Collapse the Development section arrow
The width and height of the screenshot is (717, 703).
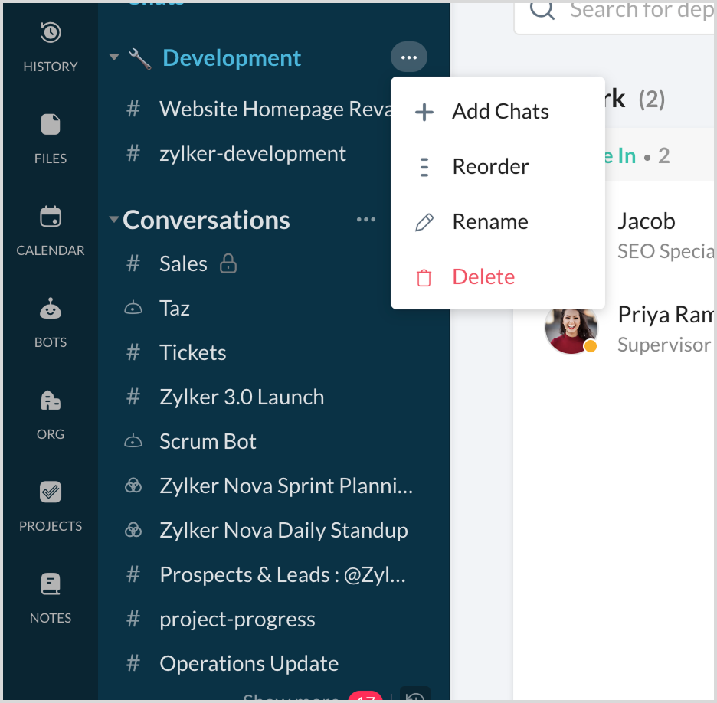[114, 57]
